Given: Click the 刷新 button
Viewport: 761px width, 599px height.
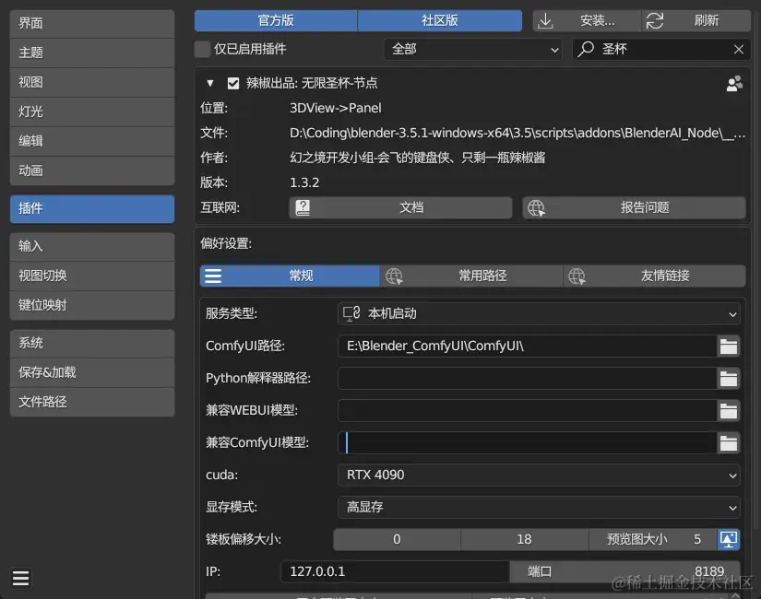Looking at the screenshot, I should point(696,21).
